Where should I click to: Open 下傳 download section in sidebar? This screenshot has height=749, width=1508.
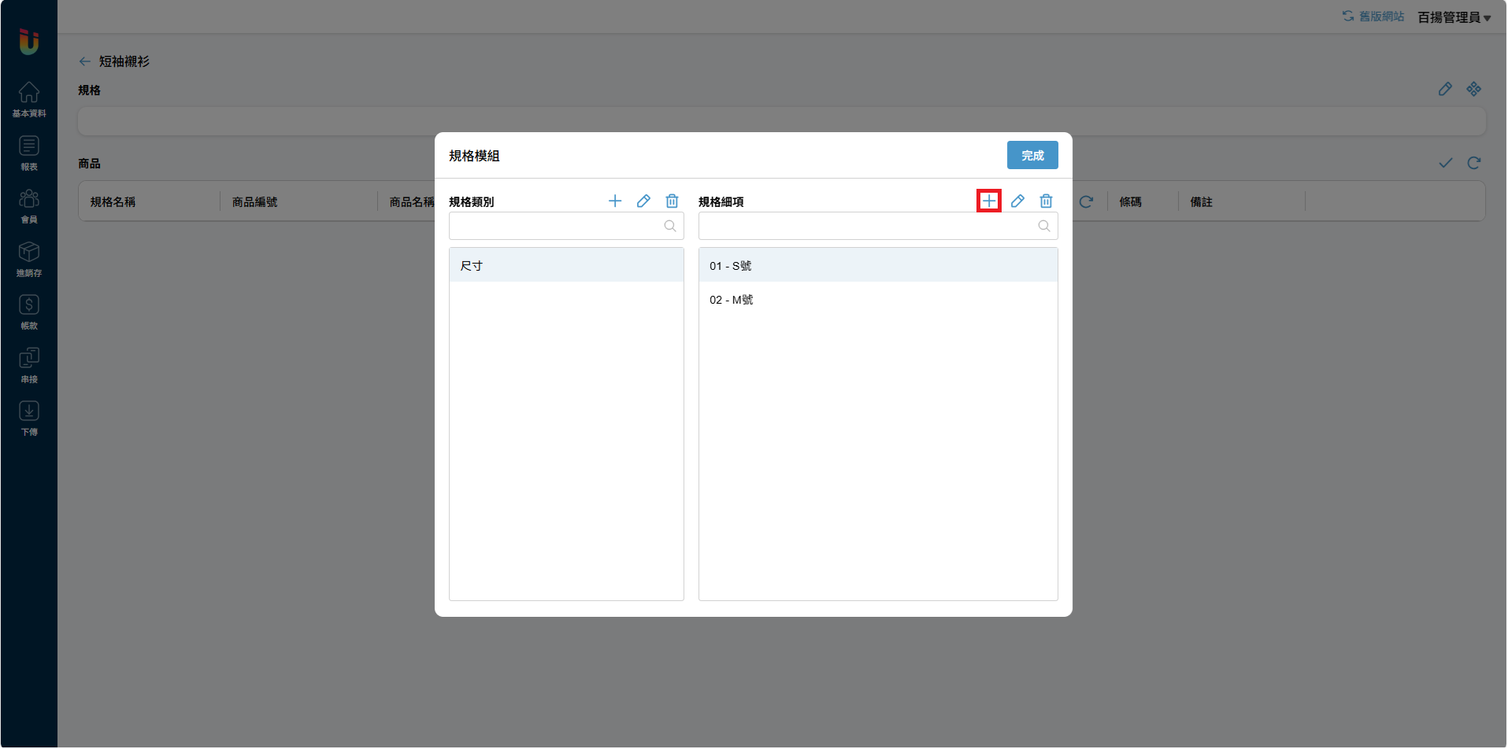click(x=29, y=419)
